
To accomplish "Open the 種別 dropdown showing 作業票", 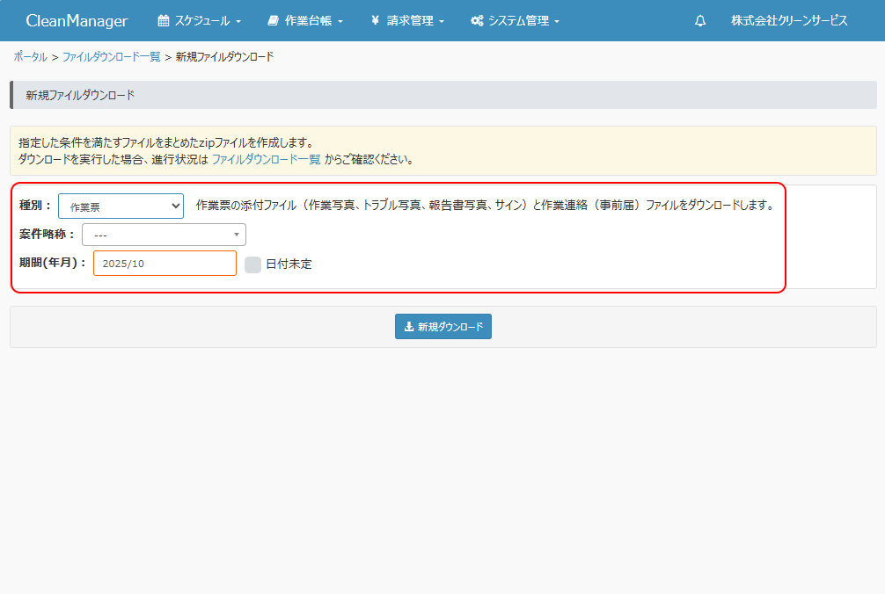I will [121, 206].
